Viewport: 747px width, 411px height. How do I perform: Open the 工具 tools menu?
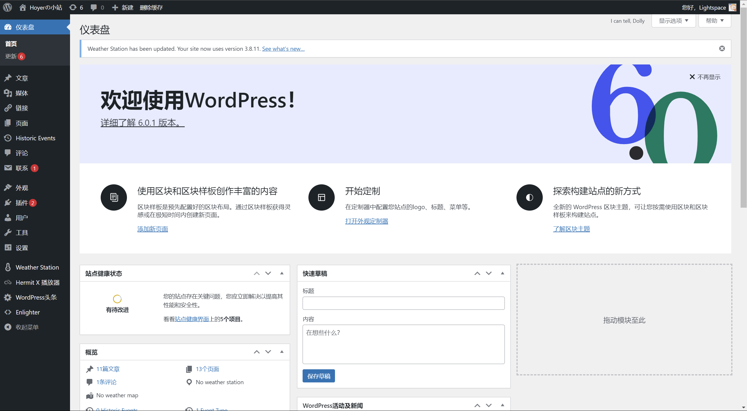click(x=35, y=232)
